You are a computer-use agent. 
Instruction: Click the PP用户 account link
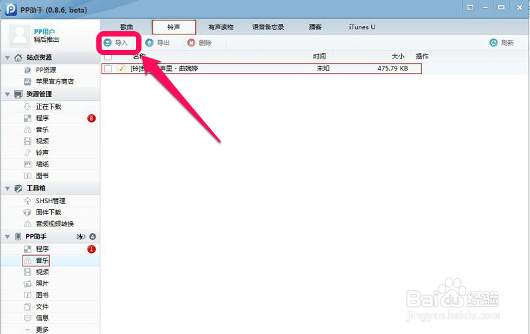(44, 31)
